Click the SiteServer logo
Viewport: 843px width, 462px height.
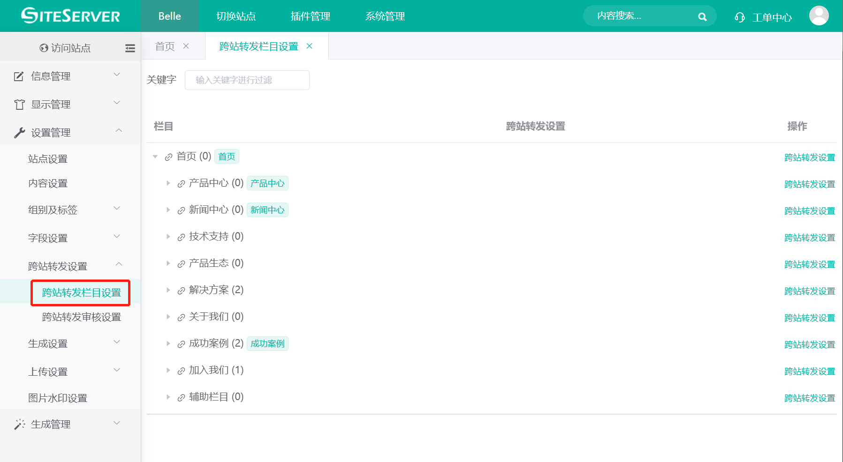point(69,15)
